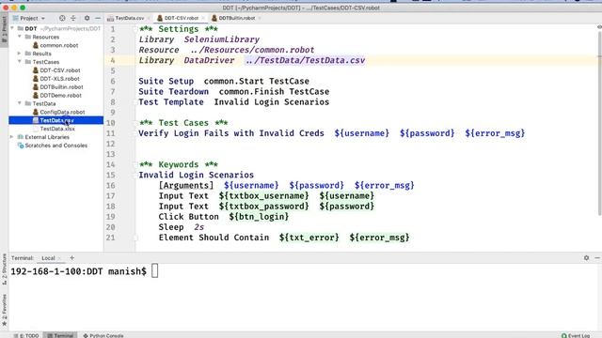Open the Structure side tool window
This screenshot has height=338, width=602.
click(x=4, y=269)
